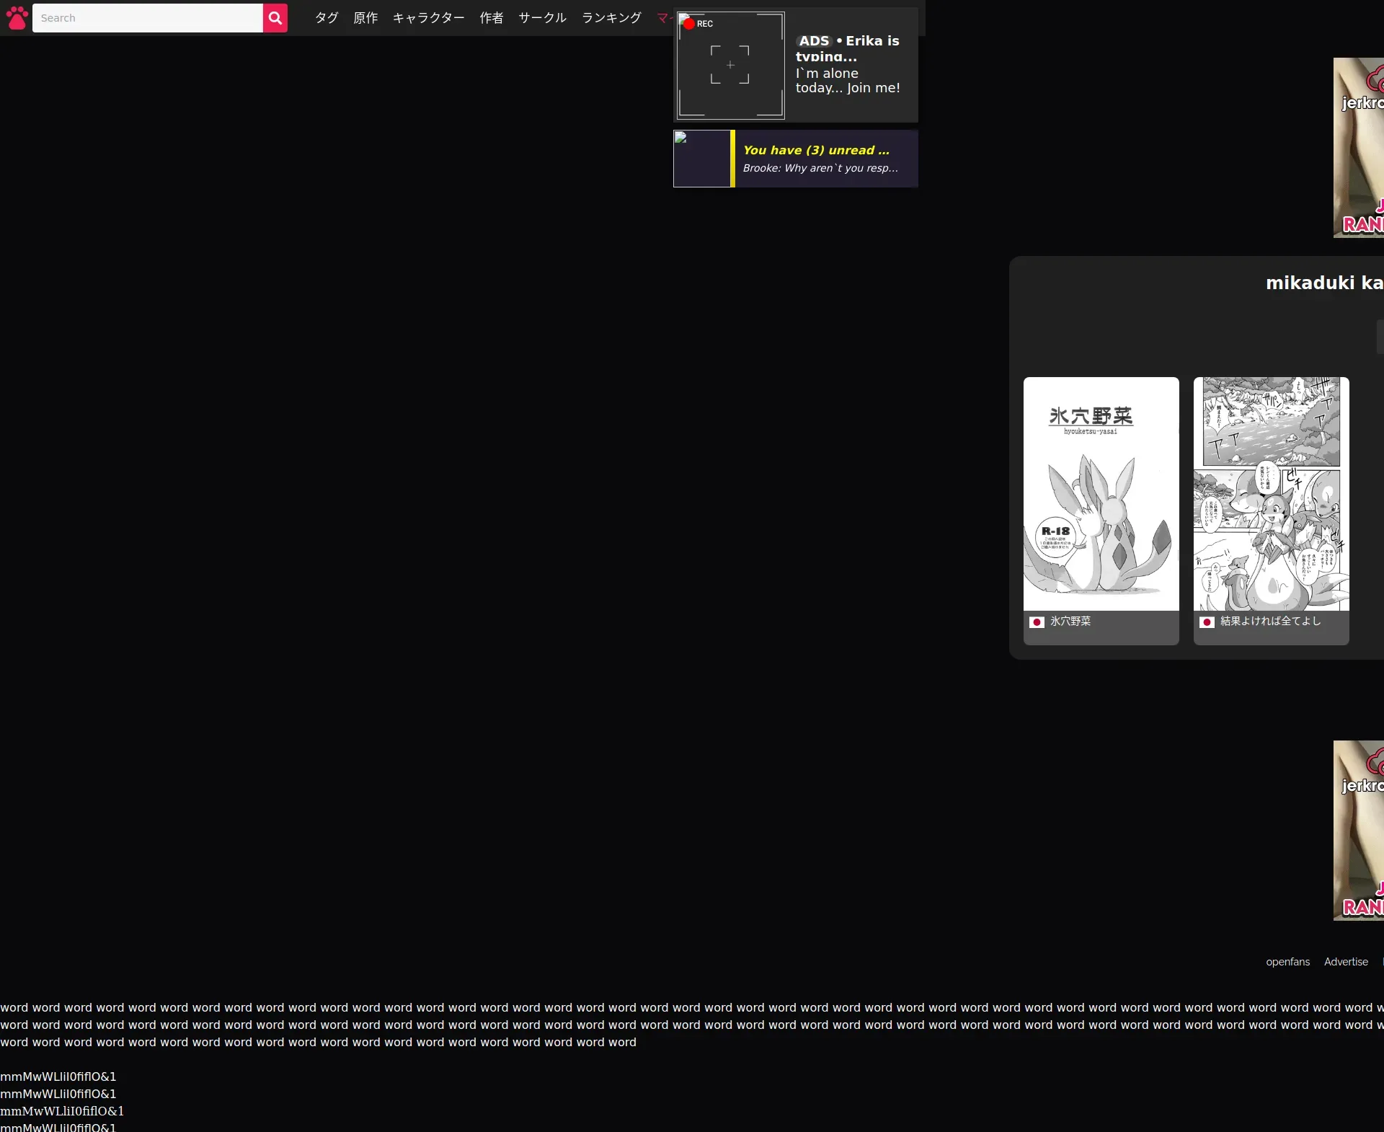Open the 氷穴野菜 gallery cover thumbnail
This screenshot has height=1132, width=1384.
pyautogui.click(x=1101, y=494)
